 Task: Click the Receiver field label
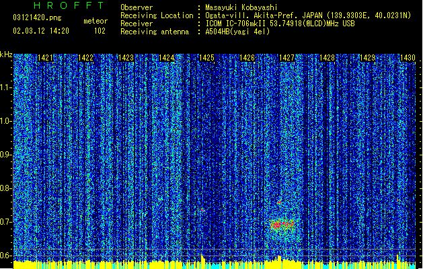coord(137,24)
